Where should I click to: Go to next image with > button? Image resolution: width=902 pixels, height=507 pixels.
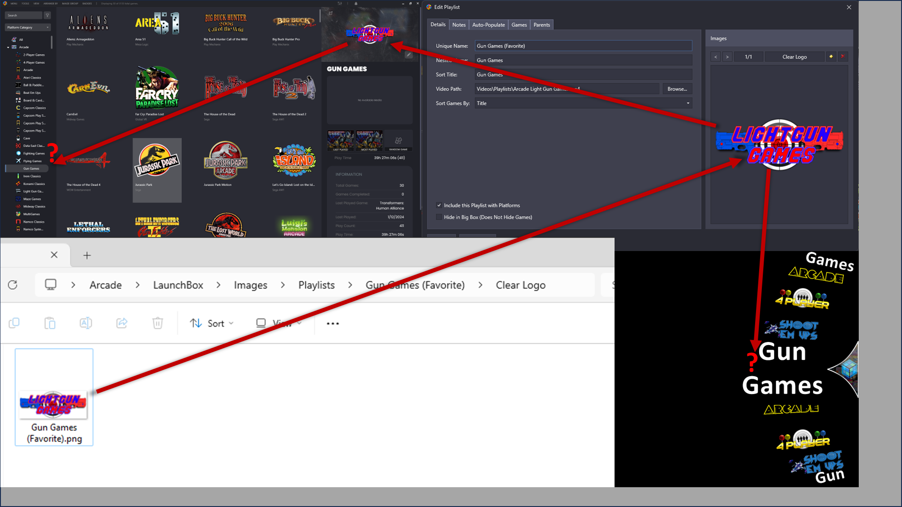727,57
